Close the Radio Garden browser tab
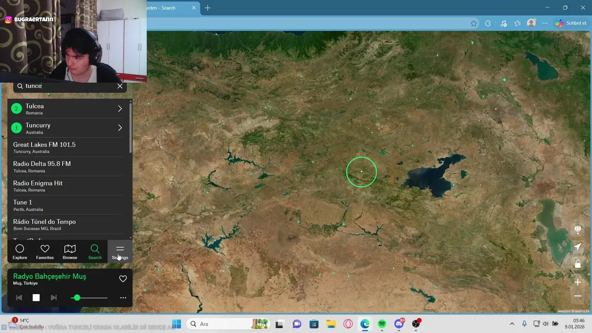592x333 pixels. pyautogui.click(x=194, y=8)
